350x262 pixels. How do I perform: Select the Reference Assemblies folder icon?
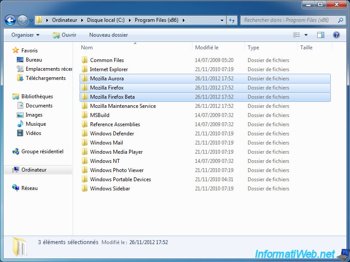84,124
